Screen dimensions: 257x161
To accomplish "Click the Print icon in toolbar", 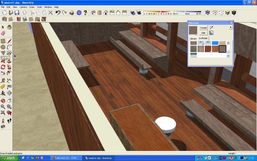I will coord(71,13).
